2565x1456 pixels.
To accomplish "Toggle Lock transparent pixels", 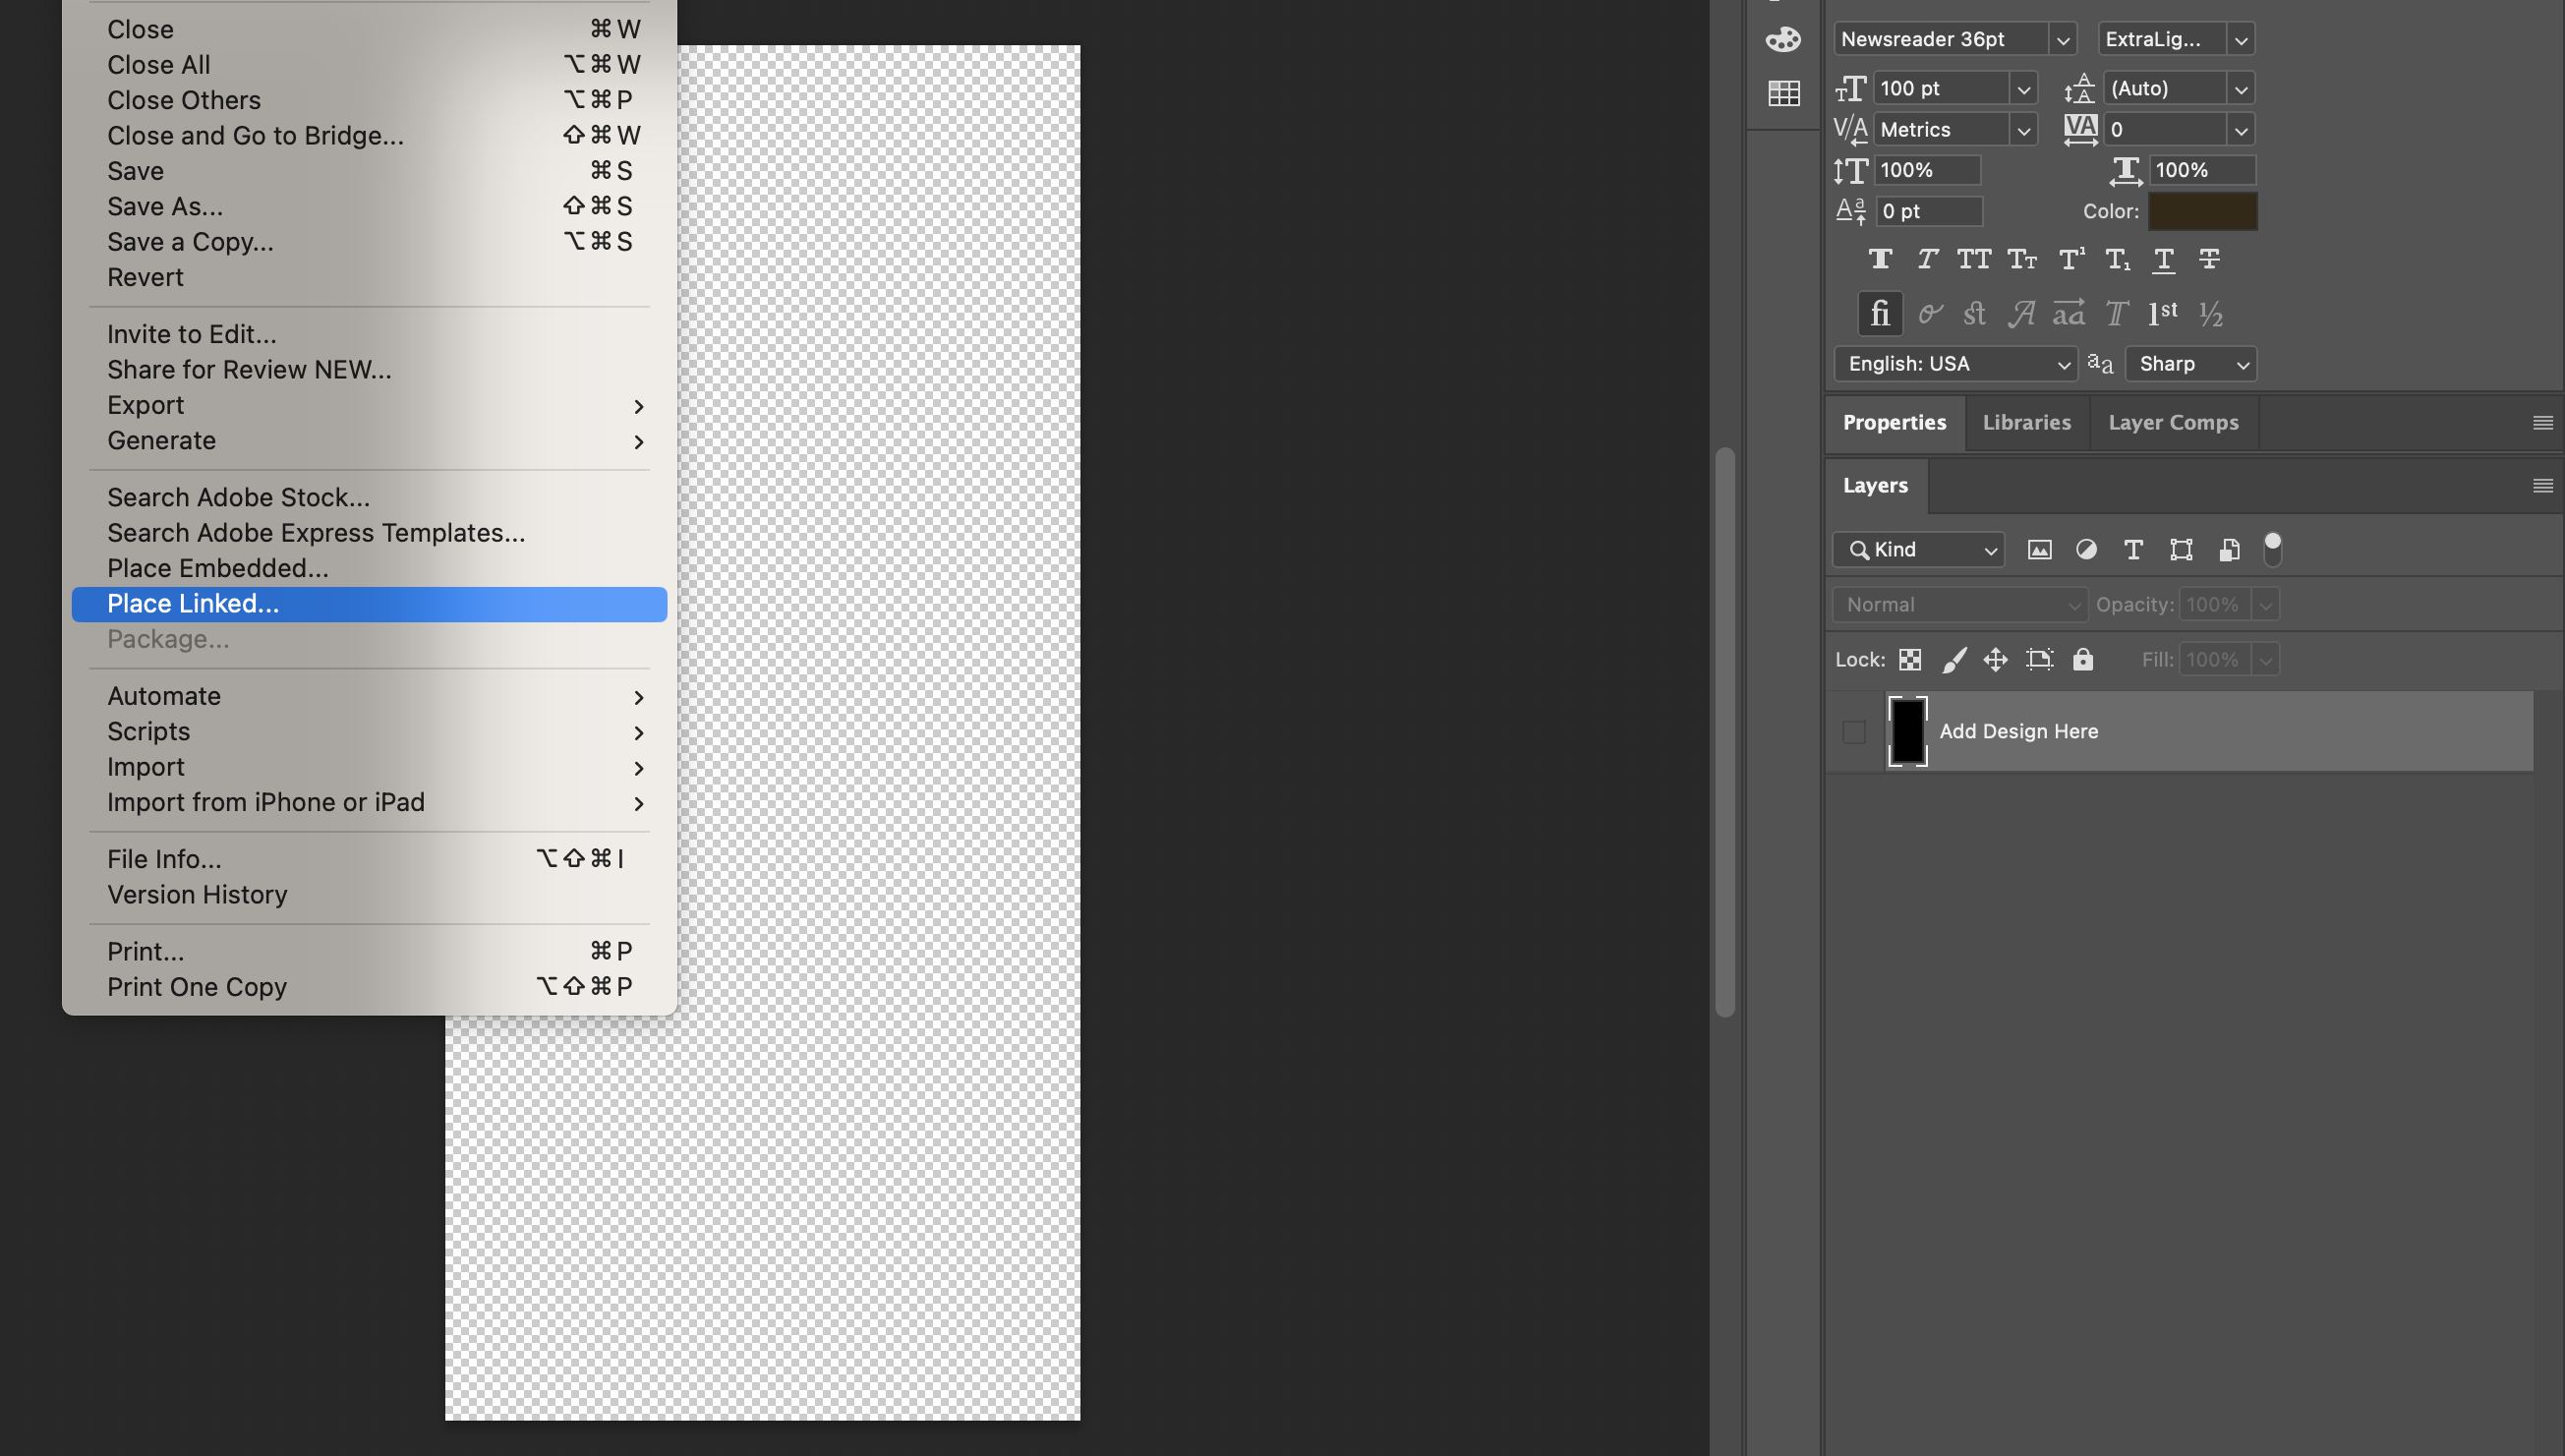I will tap(1911, 659).
